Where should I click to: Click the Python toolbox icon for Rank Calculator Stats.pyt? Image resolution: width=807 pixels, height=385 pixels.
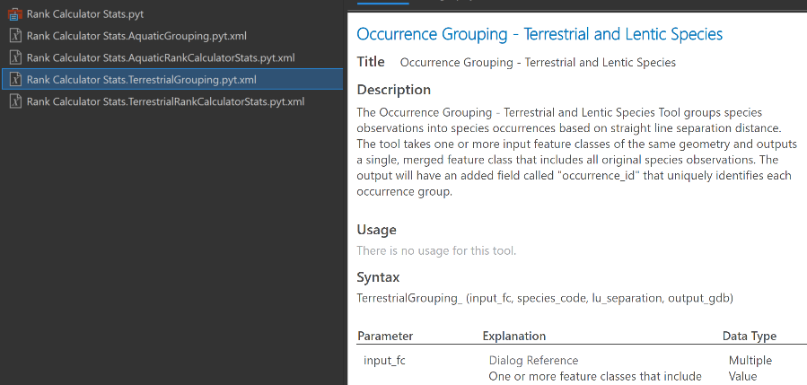coord(15,14)
